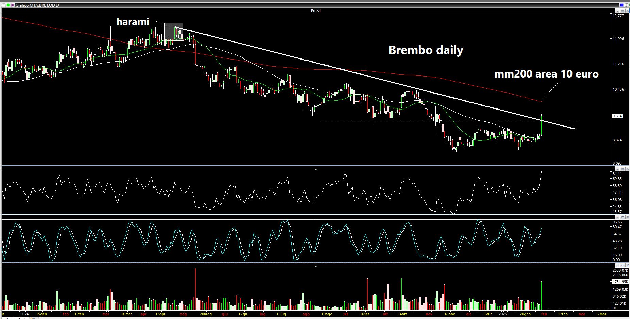Minimize the RSI indicator pane
The image size is (630, 319).
coord(618,169)
